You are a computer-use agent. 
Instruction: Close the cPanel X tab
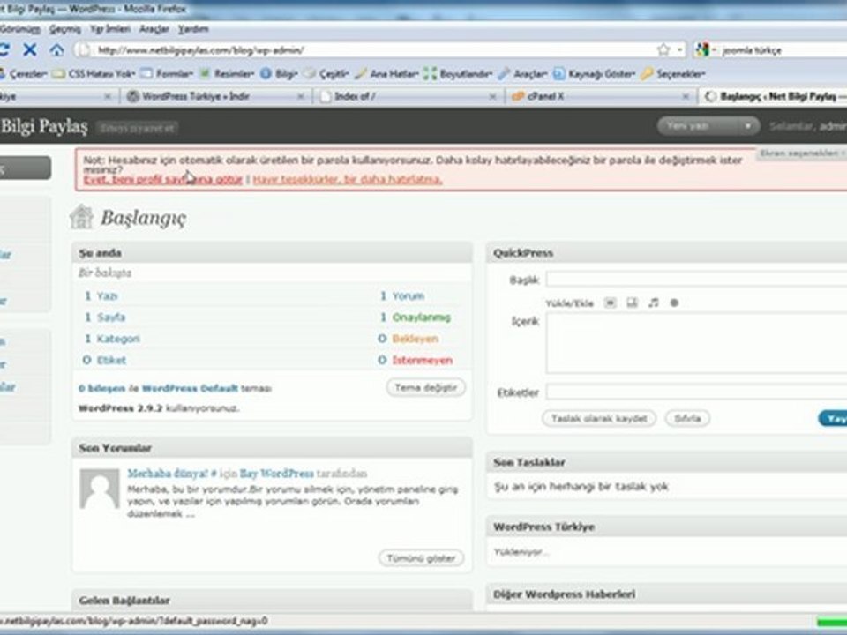click(x=685, y=97)
